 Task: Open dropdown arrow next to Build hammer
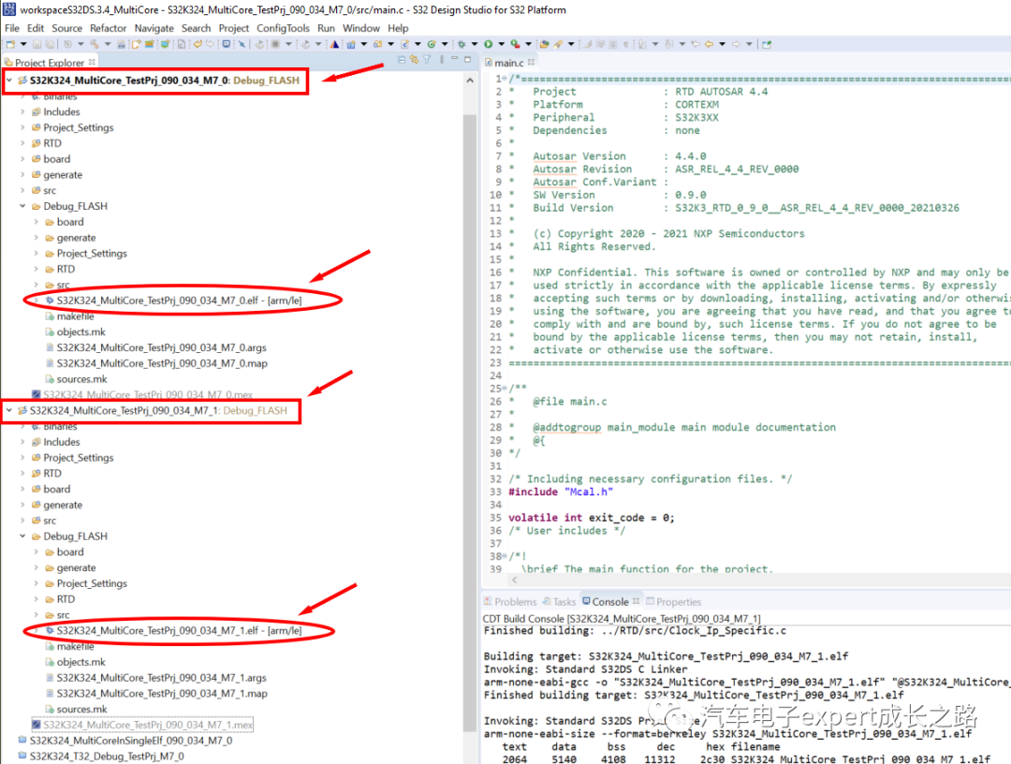coord(107,45)
